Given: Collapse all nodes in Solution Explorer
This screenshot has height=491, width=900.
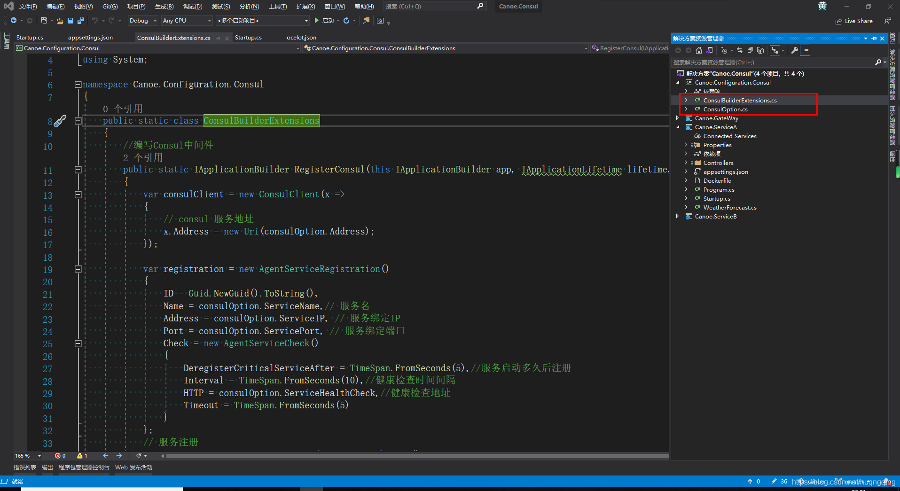Looking at the screenshot, I should coord(750,50).
